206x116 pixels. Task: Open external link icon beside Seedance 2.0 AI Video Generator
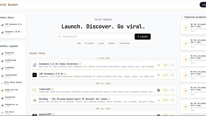80,64
